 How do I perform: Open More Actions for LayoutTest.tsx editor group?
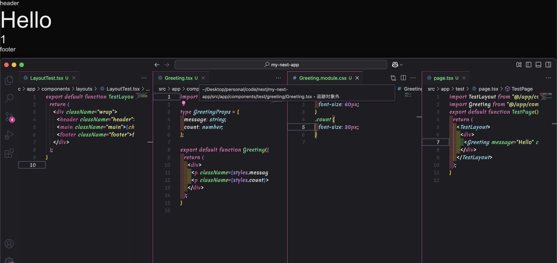coord(144,78)
